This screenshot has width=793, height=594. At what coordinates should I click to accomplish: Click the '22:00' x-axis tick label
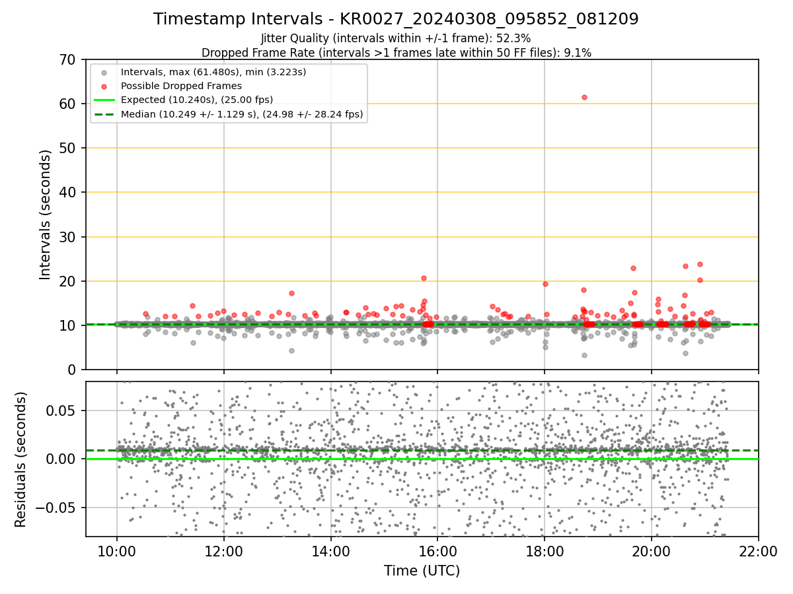(759, 553)
